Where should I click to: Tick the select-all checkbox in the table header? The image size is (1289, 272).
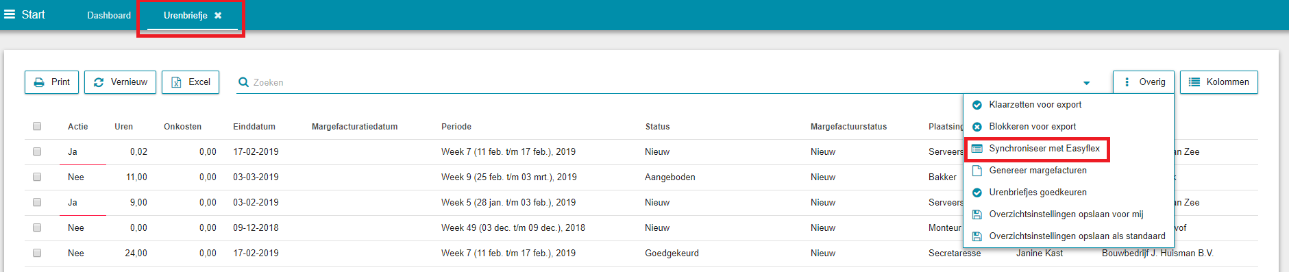point(37,126)
